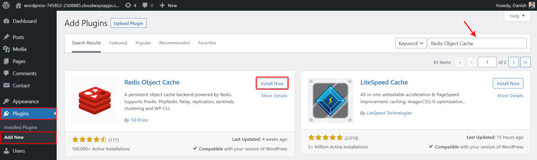This screenshot has height=160, width=537.
Task: Click the Users icon in the sidebar
Action: pyautogui.click(x=6, y=151)
